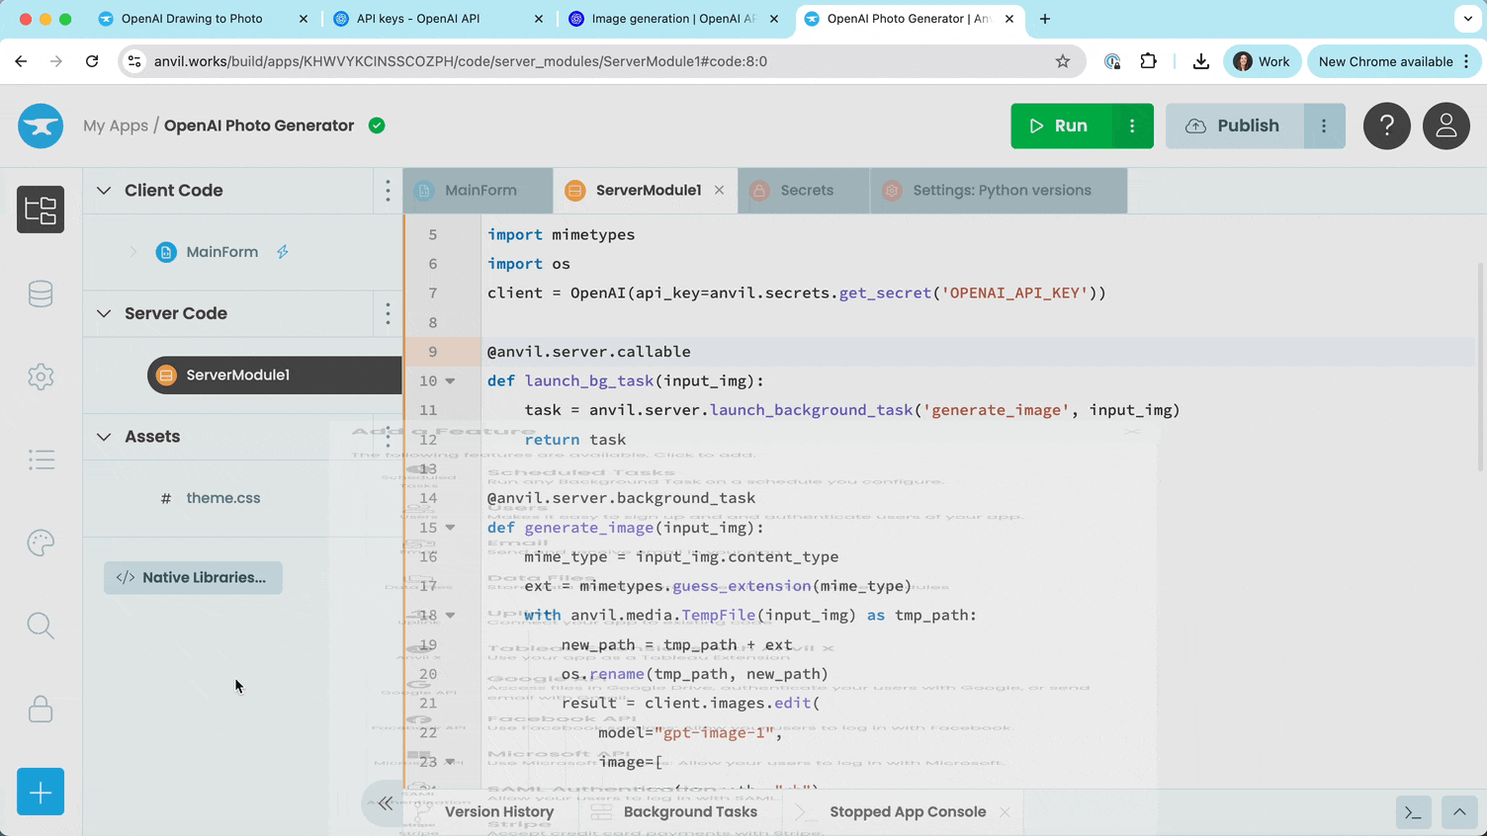Image resolution: width=1487 pixels, height=836 pixels.
Task: Close the OpenAI Drawing to Photo browser tab
Action: click(304, 19)
